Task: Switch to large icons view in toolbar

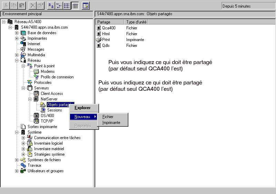Action: tap(50, 6)
